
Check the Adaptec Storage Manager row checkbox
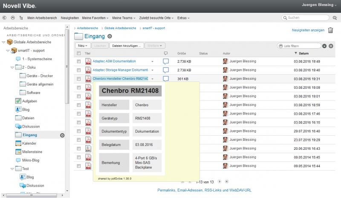click(79, 70)
